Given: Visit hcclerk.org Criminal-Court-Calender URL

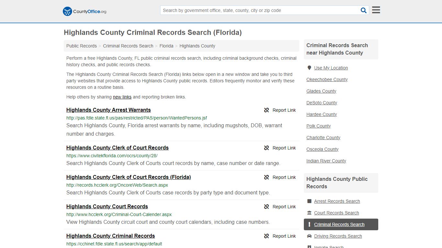Looking at the screenshot, I should click(x=119, y=214).
